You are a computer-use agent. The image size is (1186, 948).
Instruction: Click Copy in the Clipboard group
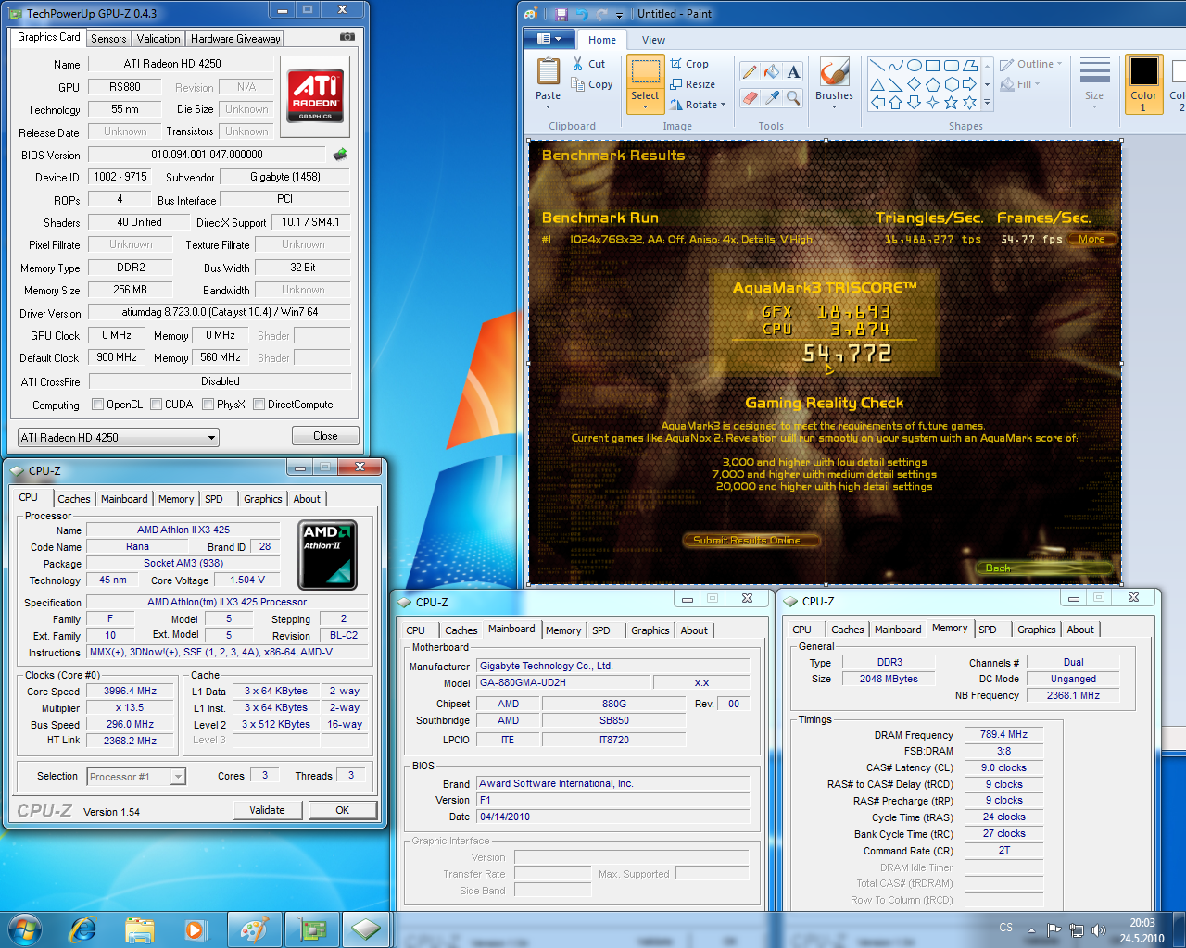(x=590, y=84)
